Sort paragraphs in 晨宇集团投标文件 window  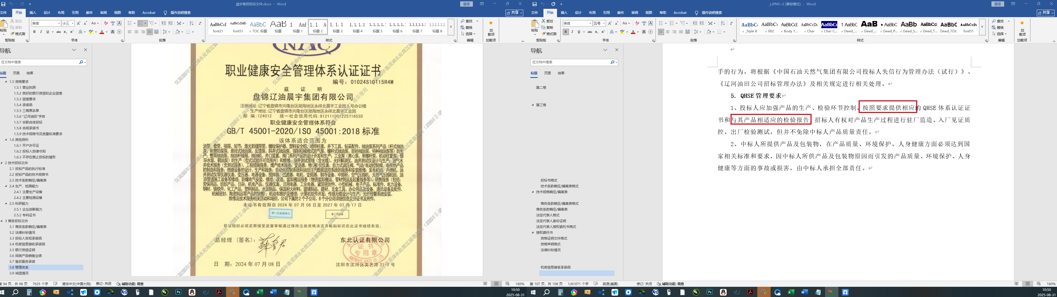tap(191, 23)
